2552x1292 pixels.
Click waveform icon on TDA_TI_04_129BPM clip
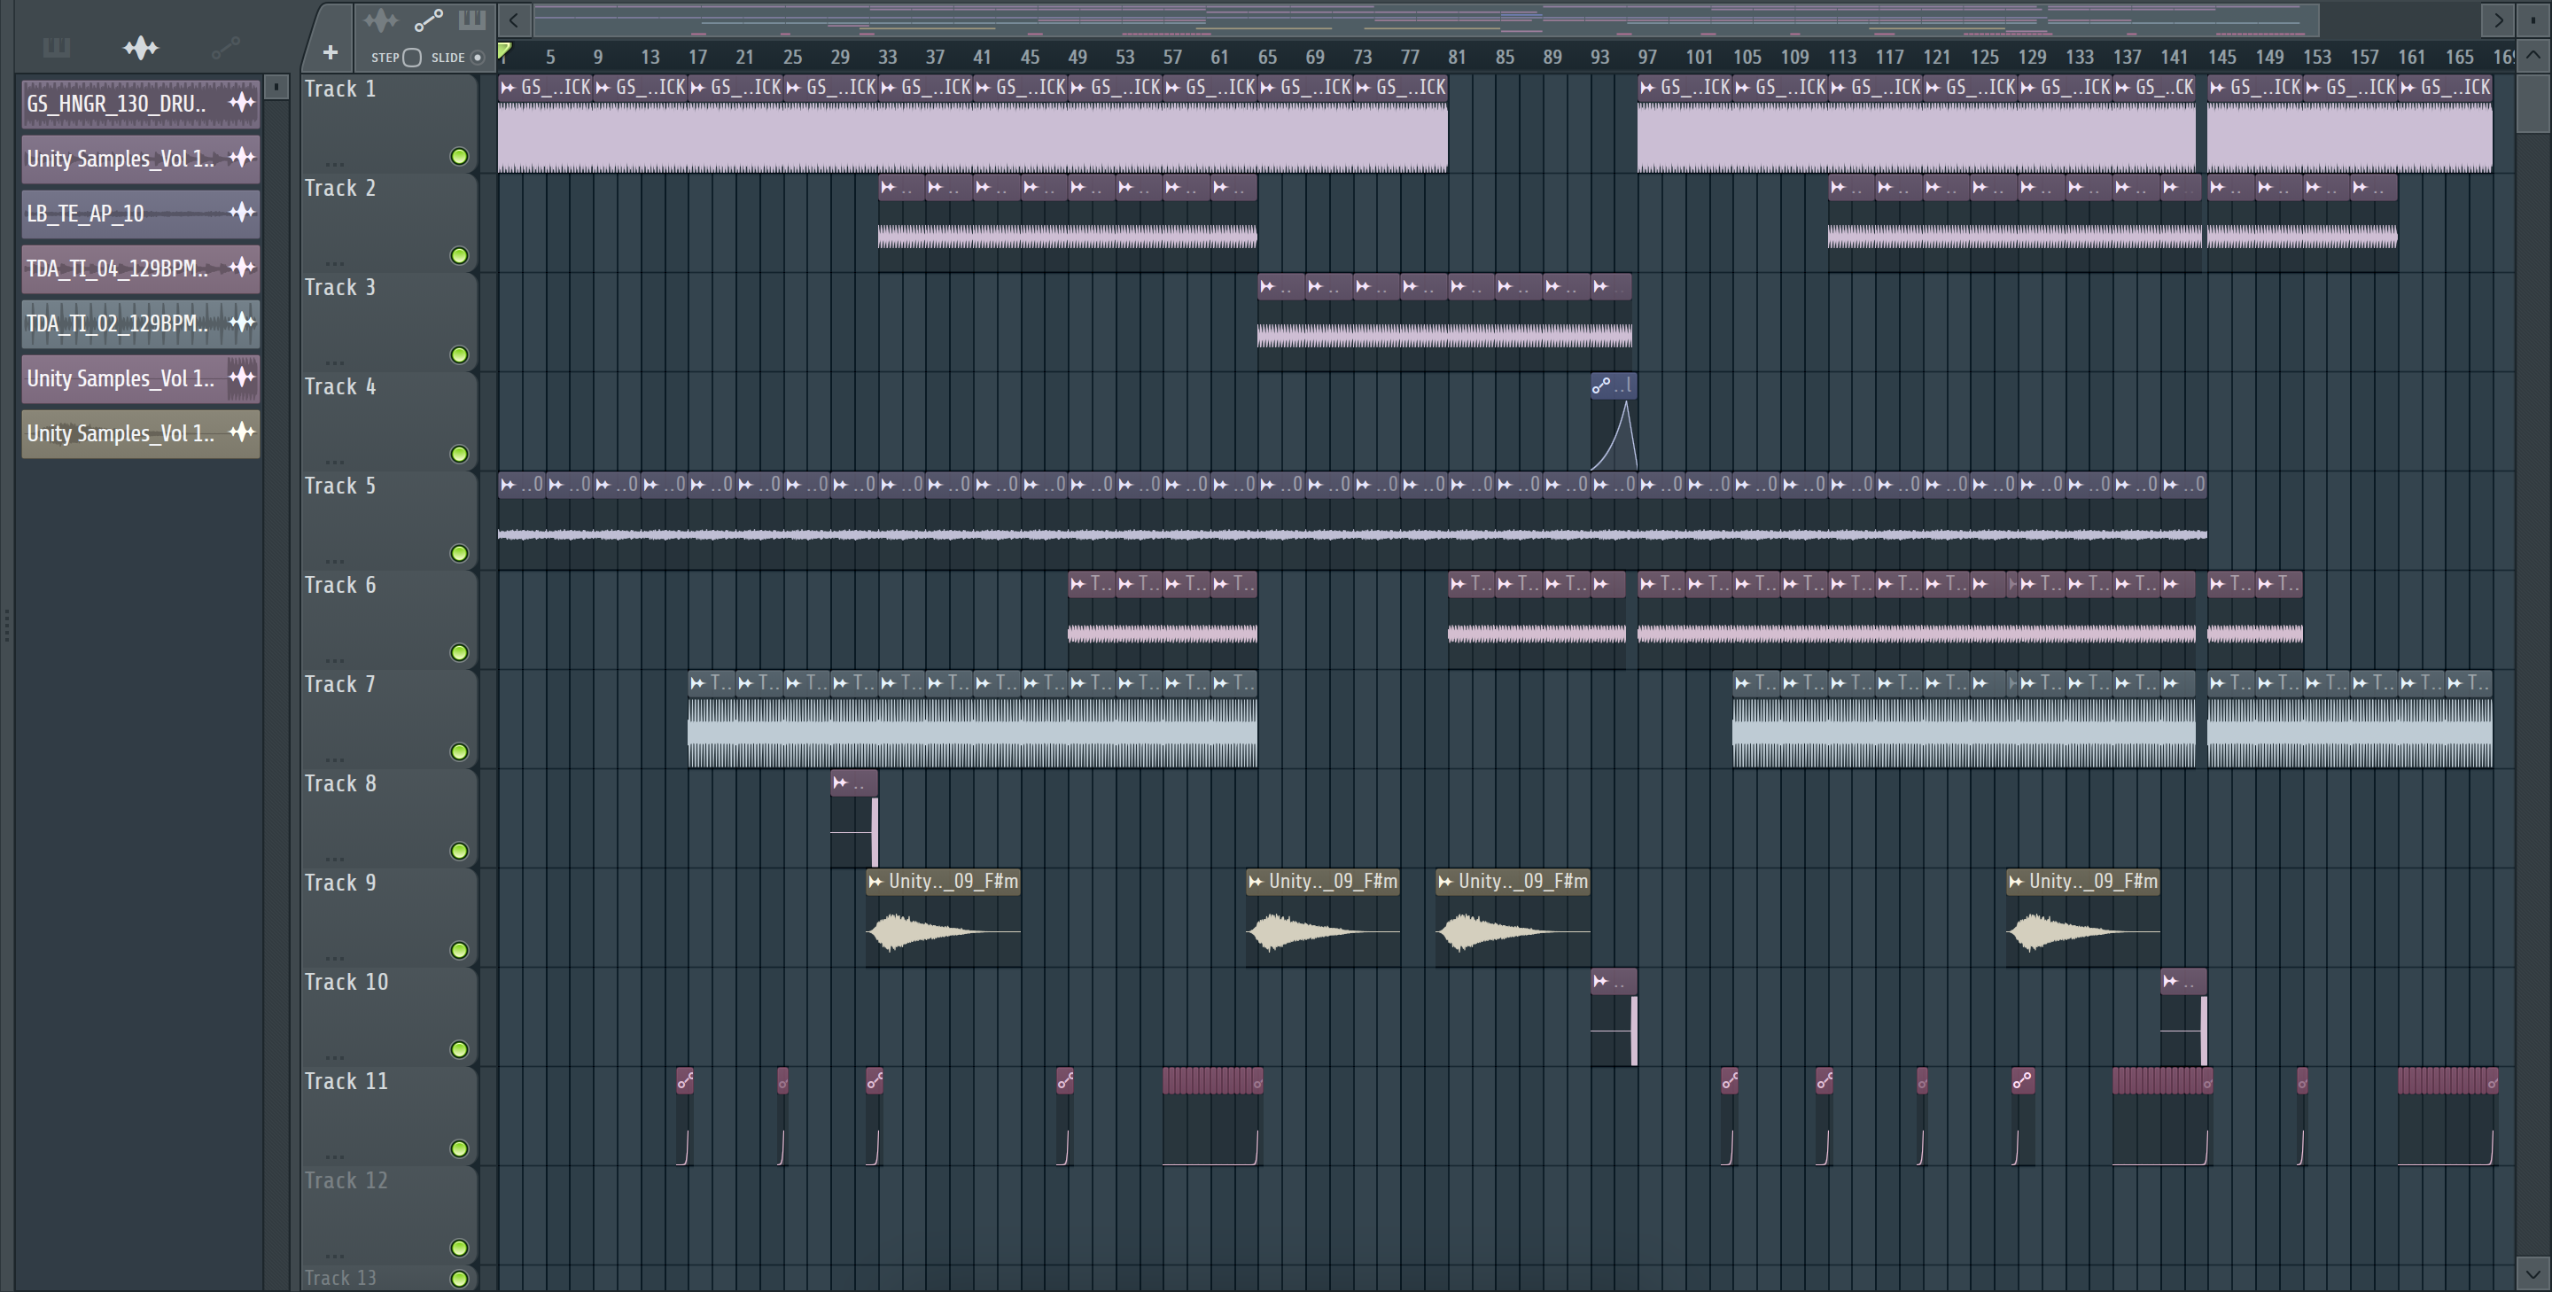point(242,268)
